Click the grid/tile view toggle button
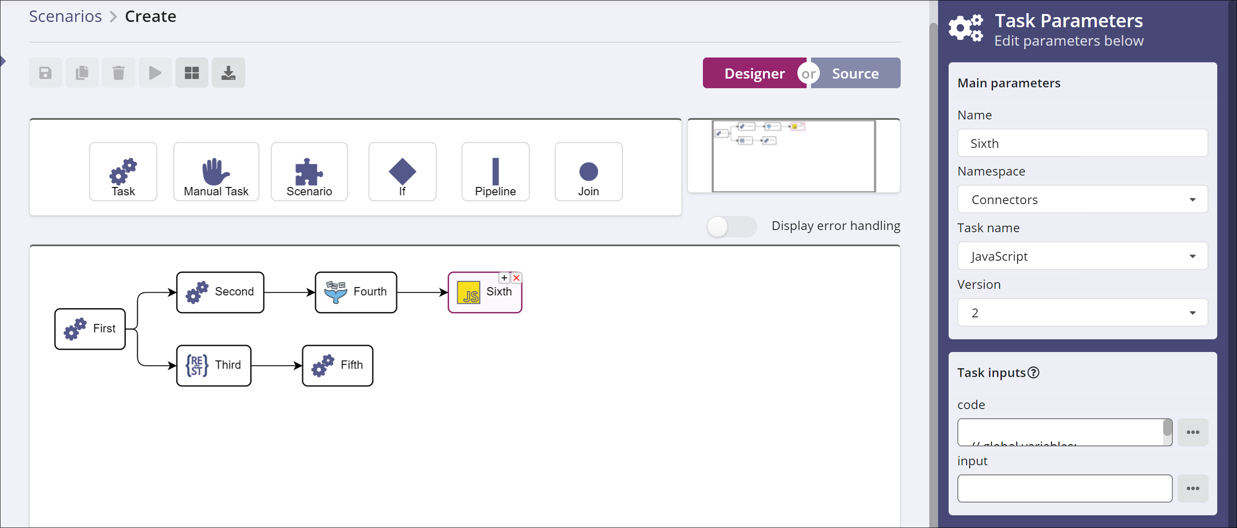This screenshot has width=1237, height=528. coord(193,72)
